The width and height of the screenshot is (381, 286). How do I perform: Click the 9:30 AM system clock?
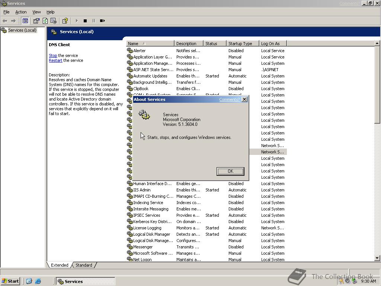pyautogui.click(x=368, y=281)
